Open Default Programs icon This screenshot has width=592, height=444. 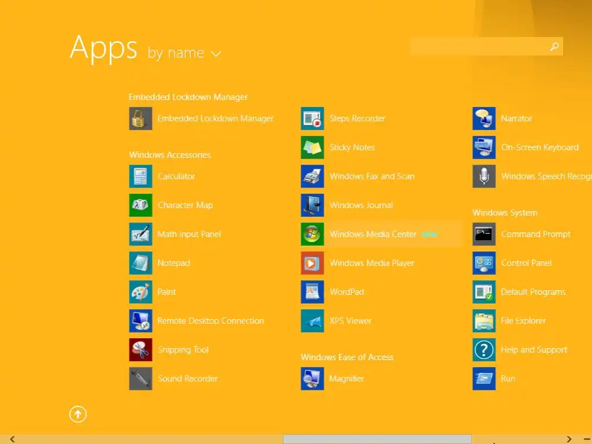[x=484, y=292]
